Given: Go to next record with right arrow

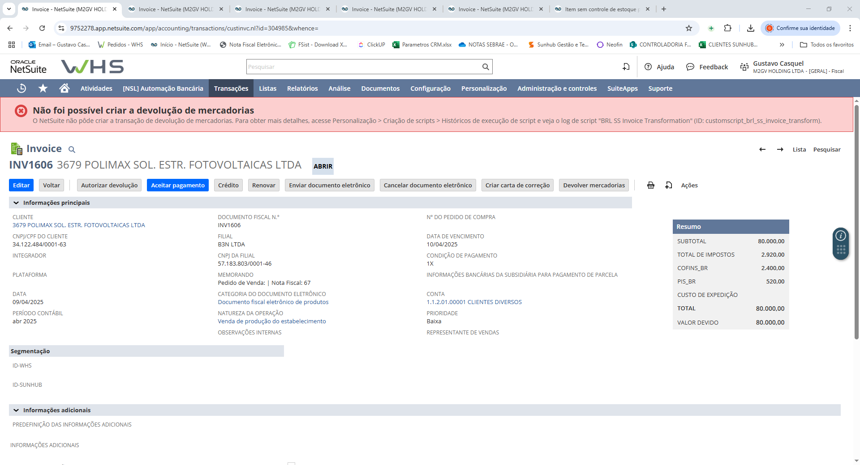Looking at the screenshot, I should [x=780, y=149].
